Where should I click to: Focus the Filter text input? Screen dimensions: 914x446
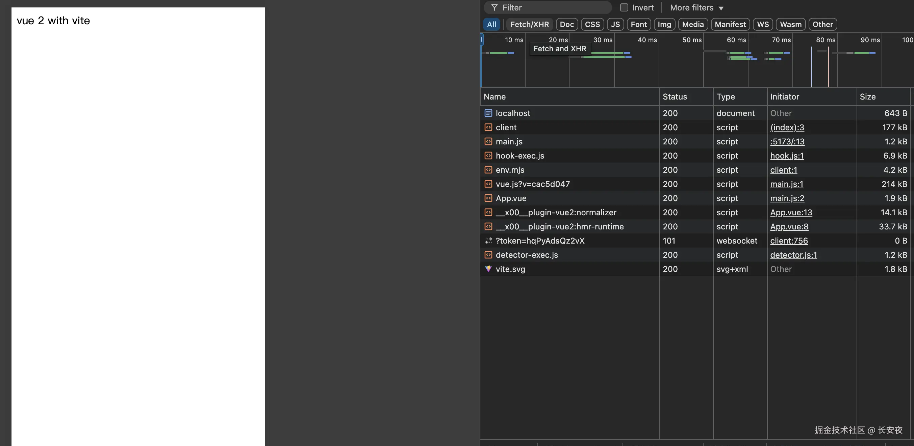click(x=554, y=7)
